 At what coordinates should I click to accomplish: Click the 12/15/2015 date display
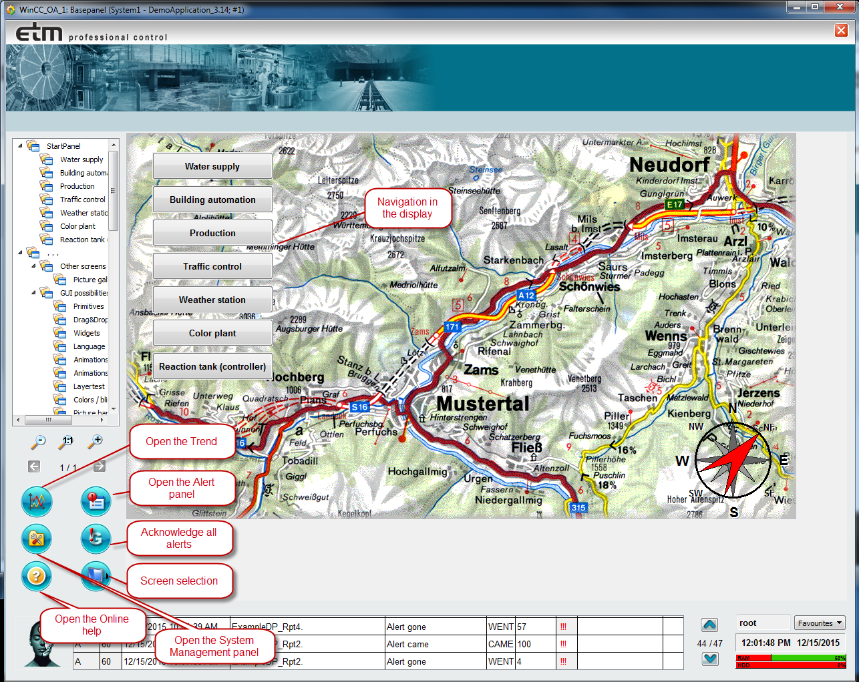(x=818, y=643)
